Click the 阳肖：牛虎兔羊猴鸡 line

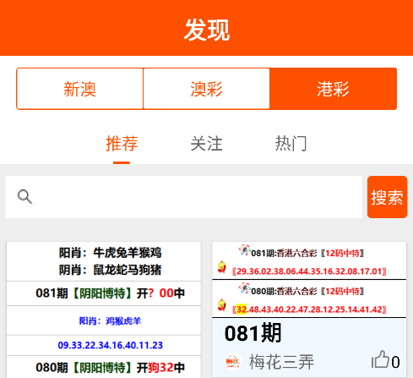[x=110, y=253]
